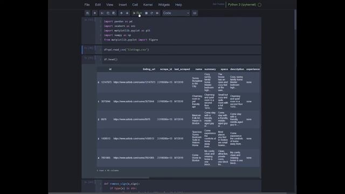
Task: Click the summary column header
Action: click(x=210, y=70)
